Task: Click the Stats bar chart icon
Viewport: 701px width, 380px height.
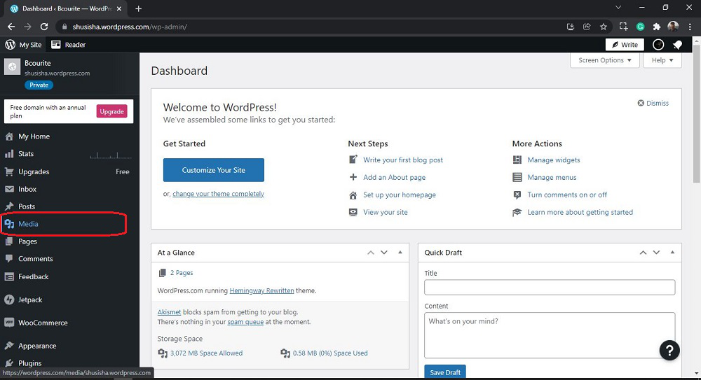Action: coord(9,154)
